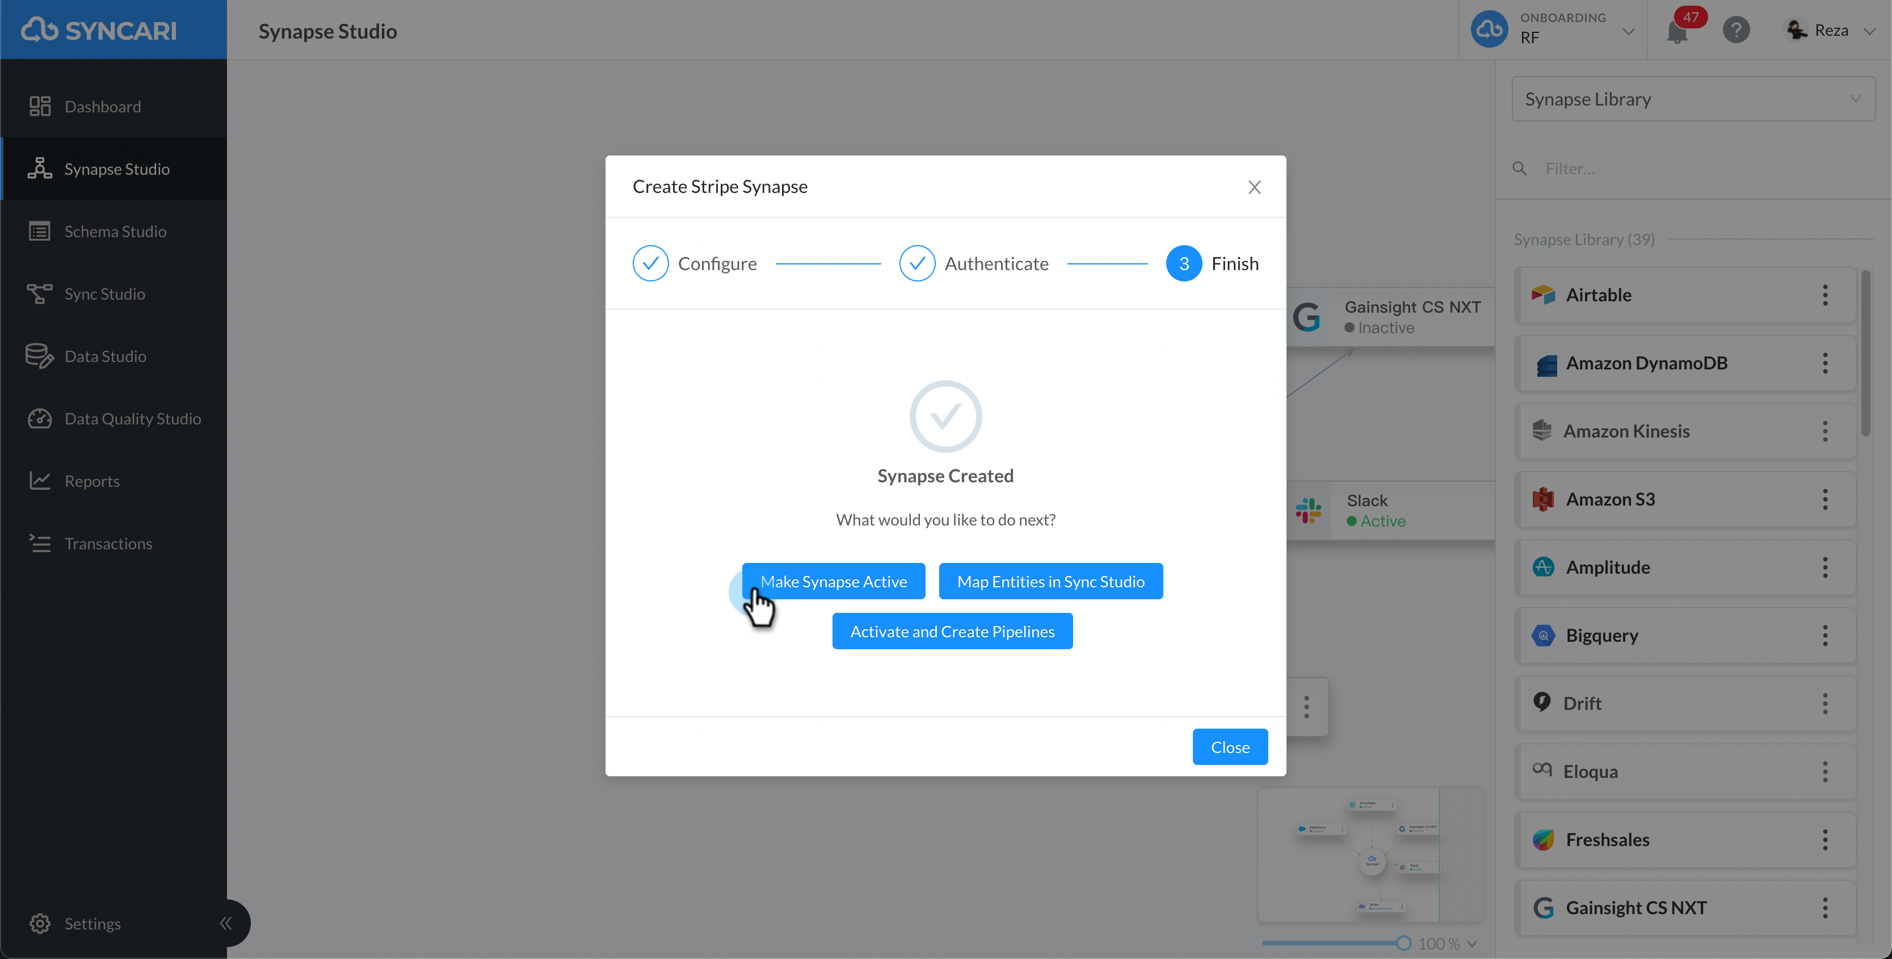The width and height of the screenshot is (1892, 959).
Task: Click the Onboarding cloud avatar icon
Action: click(1490, 30)
